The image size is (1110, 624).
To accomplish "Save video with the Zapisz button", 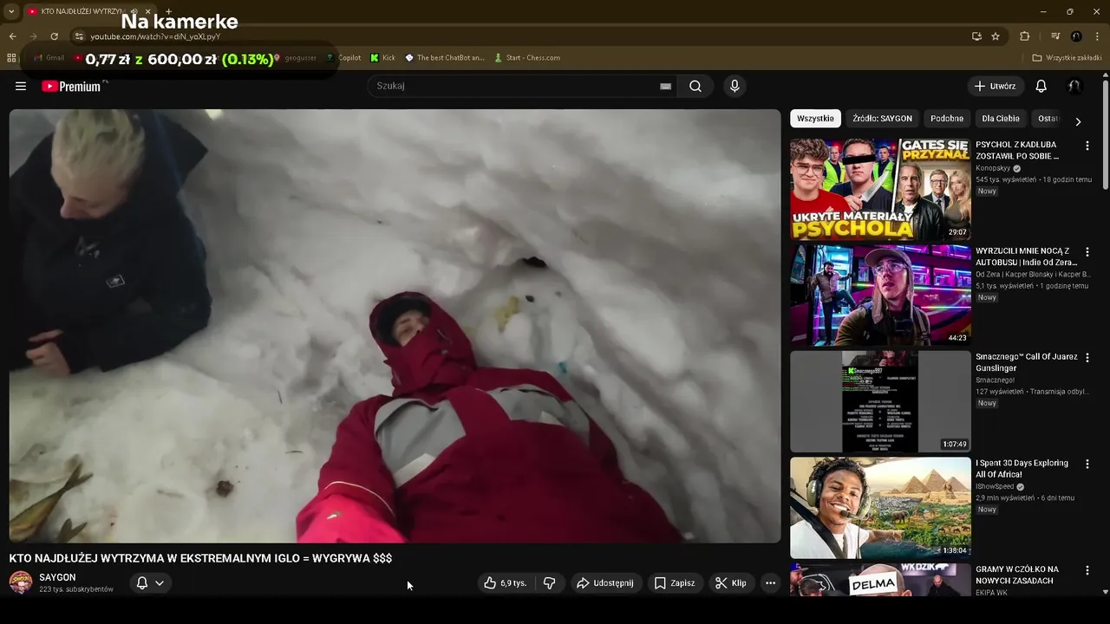I will point(675,583).
